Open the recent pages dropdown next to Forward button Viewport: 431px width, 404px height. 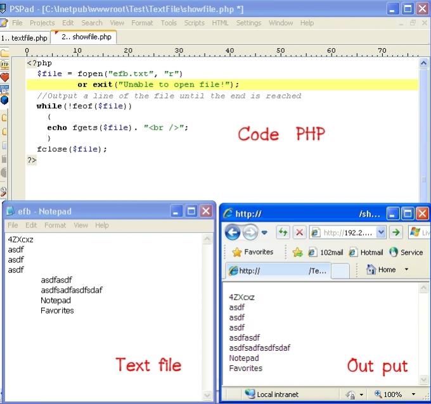coord(264,232)
